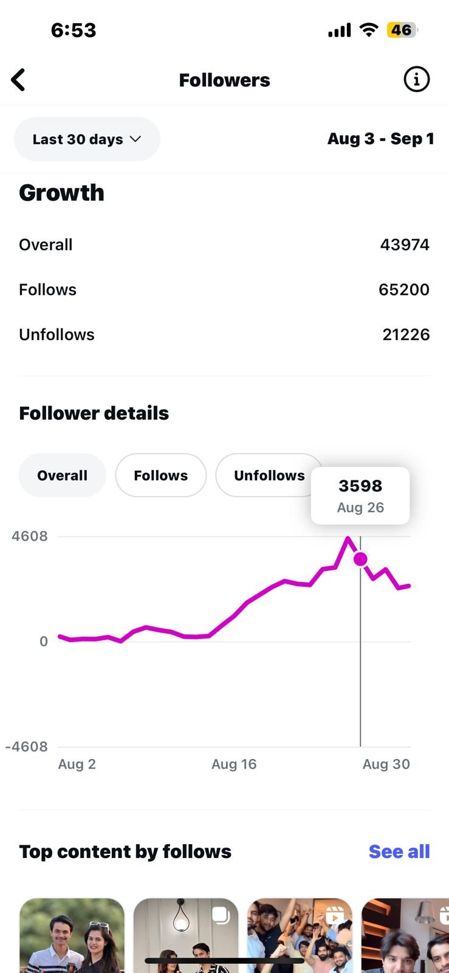The image size is (449, 973).
Task: Click the chevron beside Last 30 days
Action: click(x=135, y=139)
